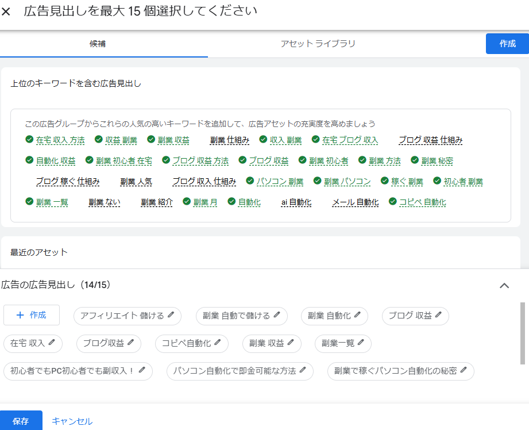Viewport: 529px width, 430px height.
Task: Click pencil icon next to 副業 自動化 chip
Action: 357,315
